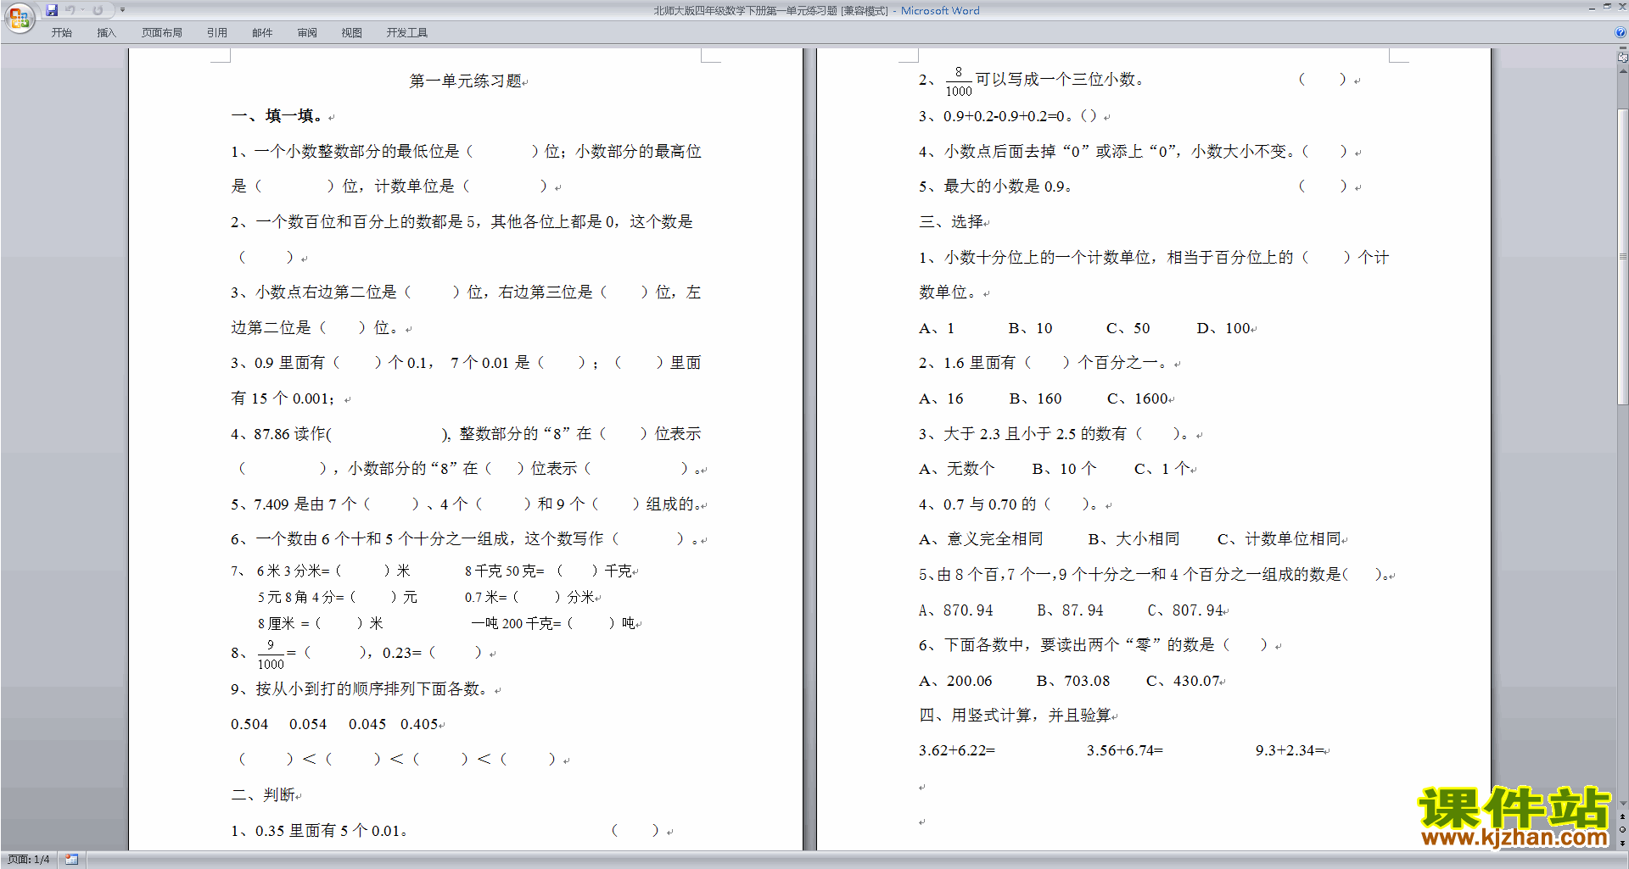The height and width of the screenshot is (869, 1629).
Task: Open the 插入 ribbon tab
Action: pos(106,33)
